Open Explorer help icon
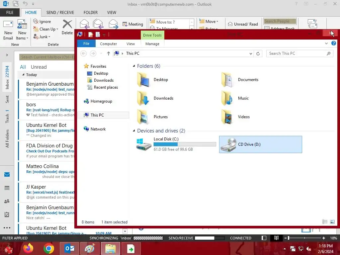The height and width of the screenshot is (255, 340). [x=333, y=43]
